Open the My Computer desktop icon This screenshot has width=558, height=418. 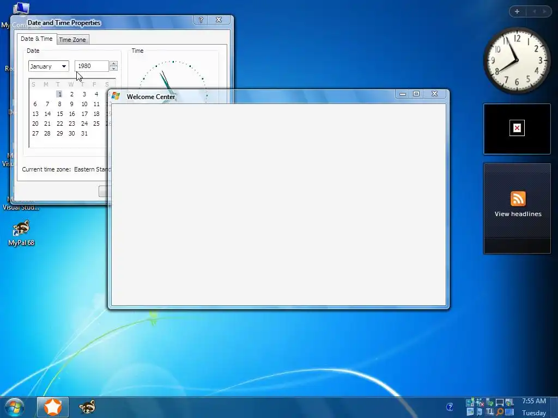pos(21,14)
